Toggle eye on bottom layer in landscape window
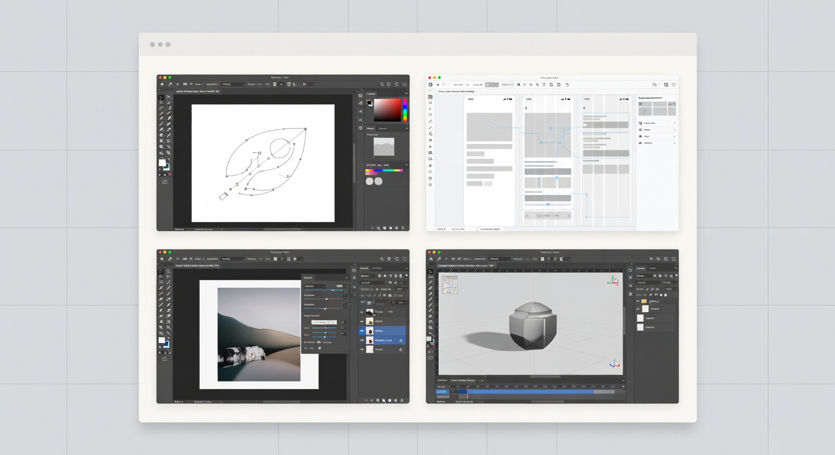This screenshot has width=835, height=455. (362, 350)
